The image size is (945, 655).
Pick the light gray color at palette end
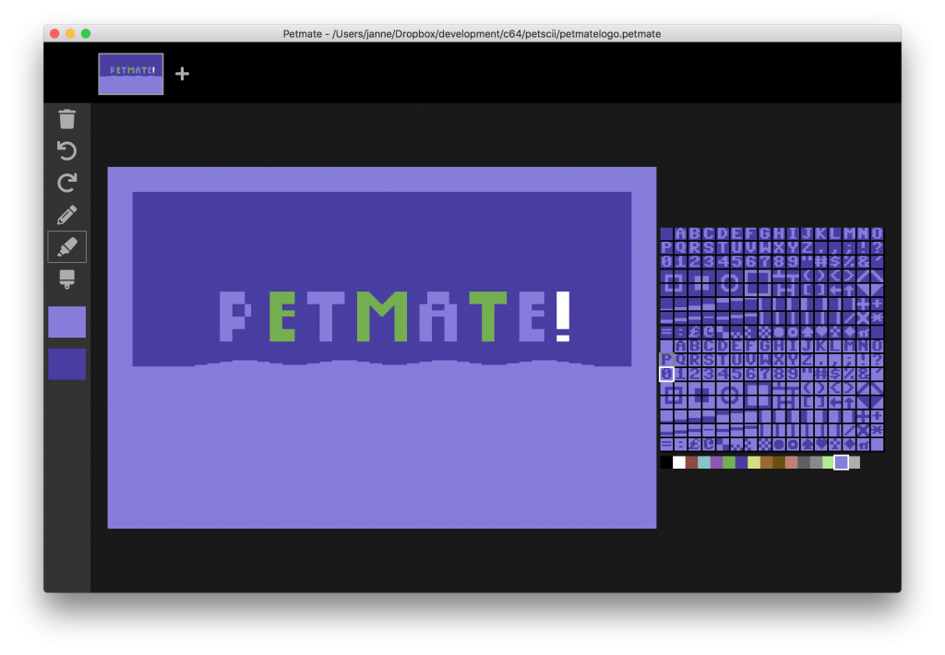point(854,462)
